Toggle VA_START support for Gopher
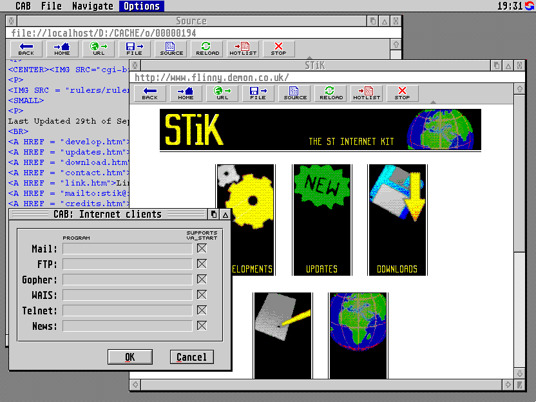The width and height of the screenshot is (536, 402). tap(202, 280)
